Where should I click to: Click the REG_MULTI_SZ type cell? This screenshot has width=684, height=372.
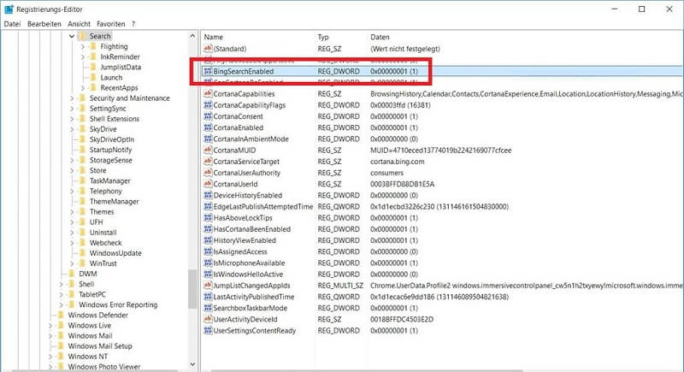point(340,286)
